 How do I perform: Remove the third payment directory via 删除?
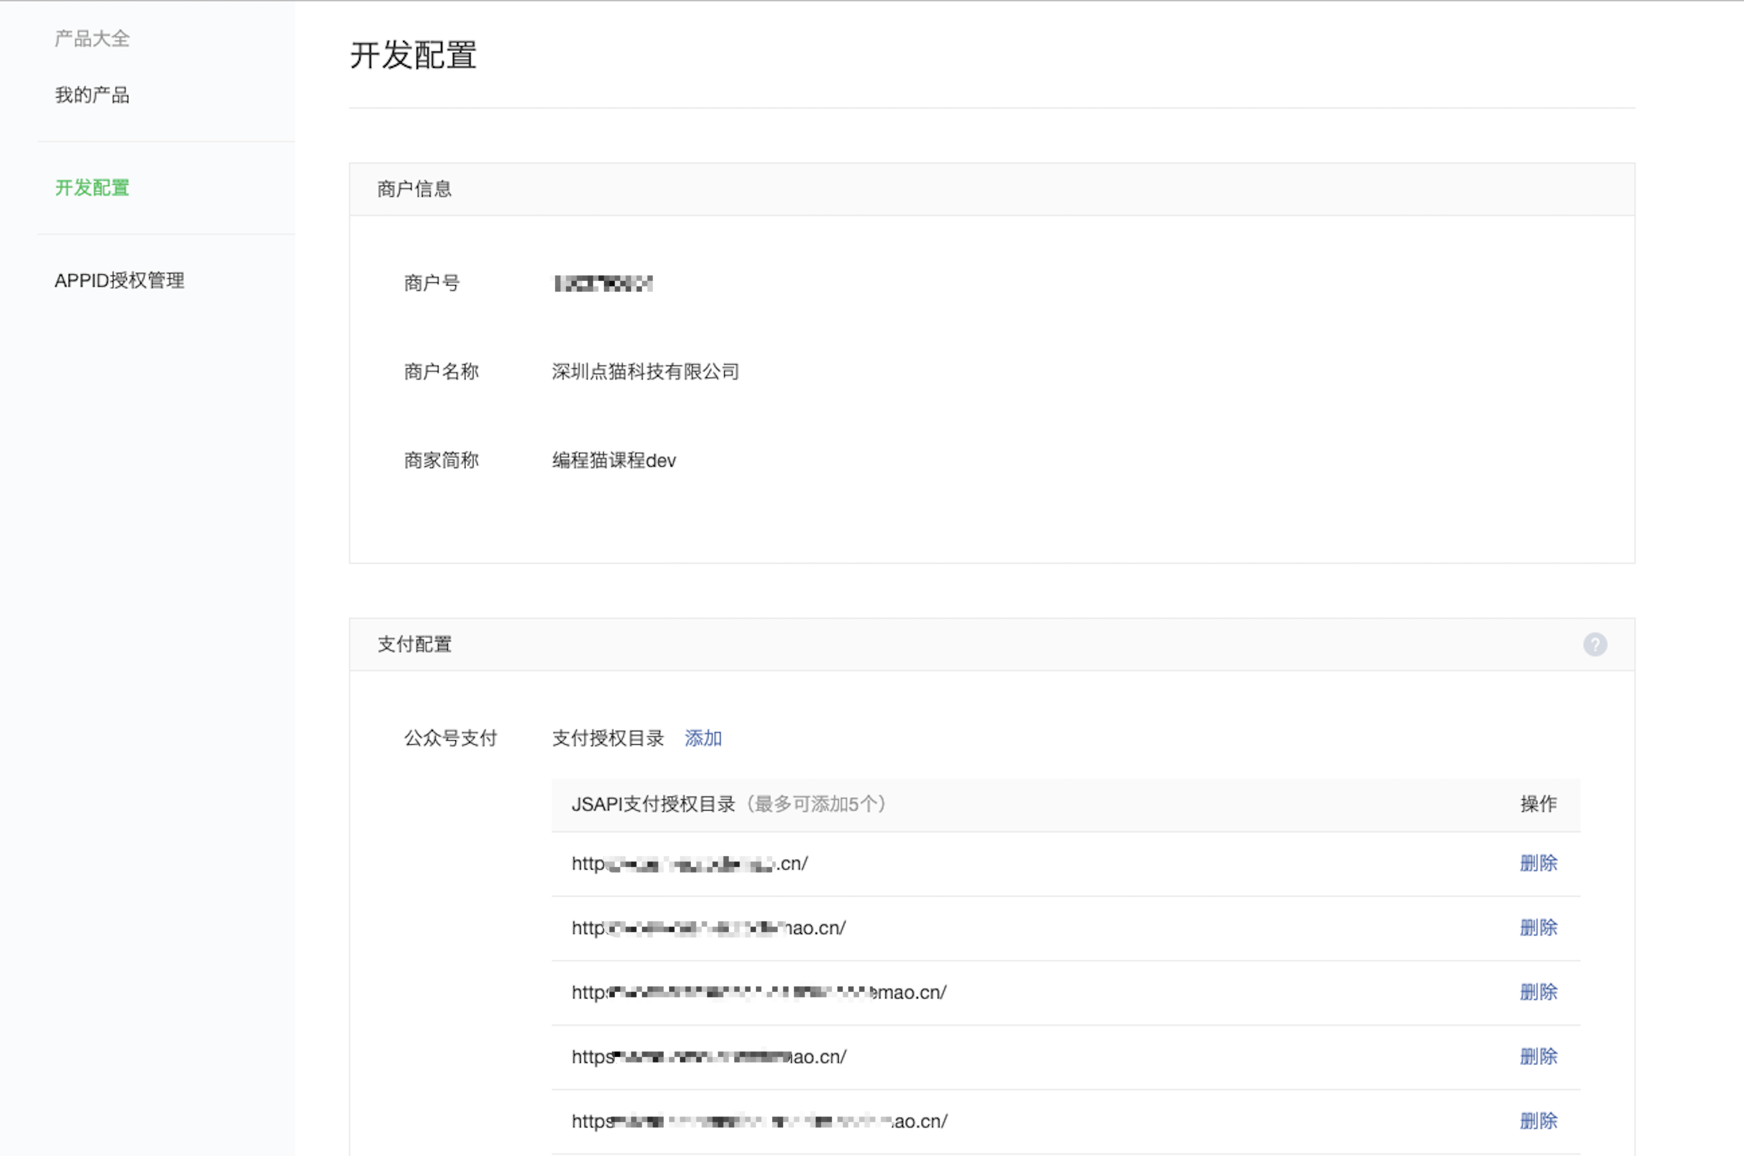pos(1538,993)
